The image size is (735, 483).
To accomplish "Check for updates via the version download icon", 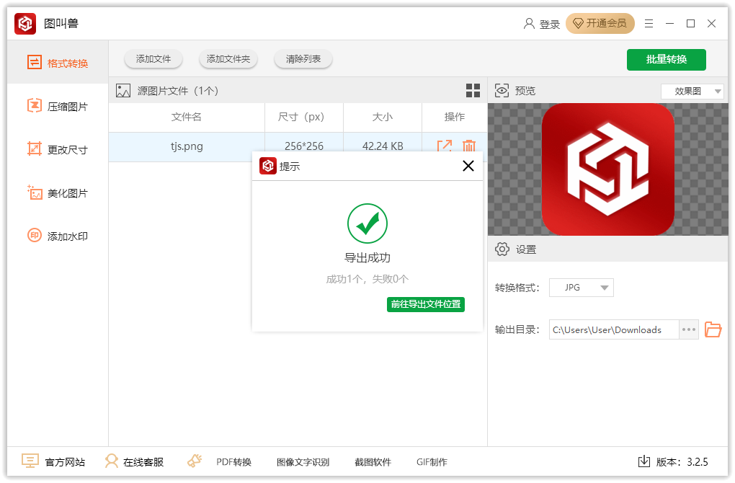I will coord(645,461).
